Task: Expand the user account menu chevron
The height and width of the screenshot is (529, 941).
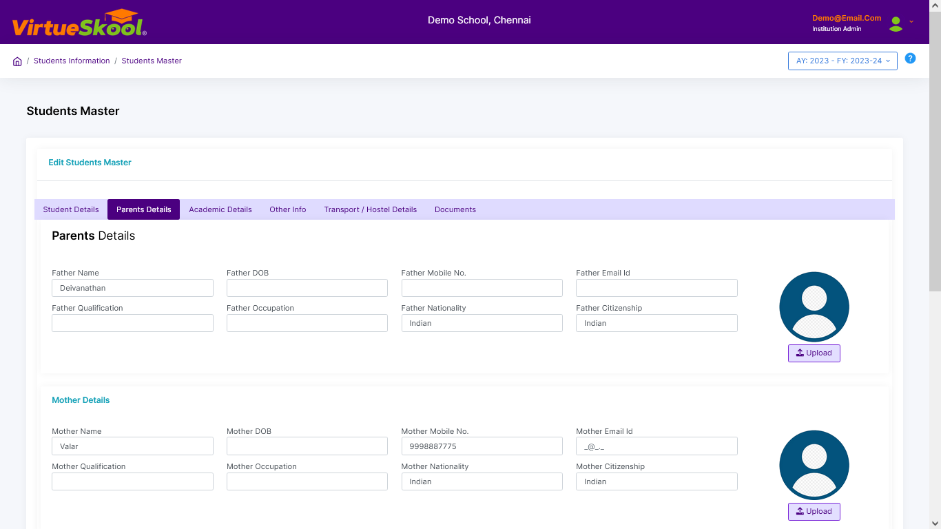Action: [911, 21]
